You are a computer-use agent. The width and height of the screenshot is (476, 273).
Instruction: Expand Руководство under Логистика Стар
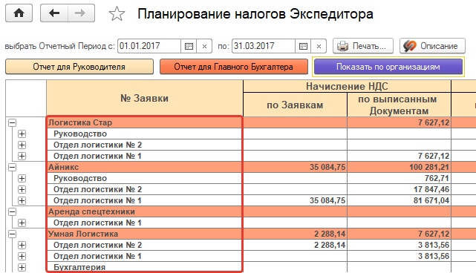pyautogui.click(x=22, y=134)
